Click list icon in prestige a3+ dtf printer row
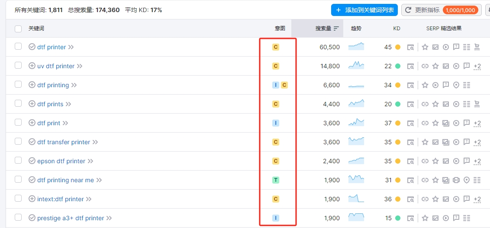490x228 pixels. click(467, 218)
